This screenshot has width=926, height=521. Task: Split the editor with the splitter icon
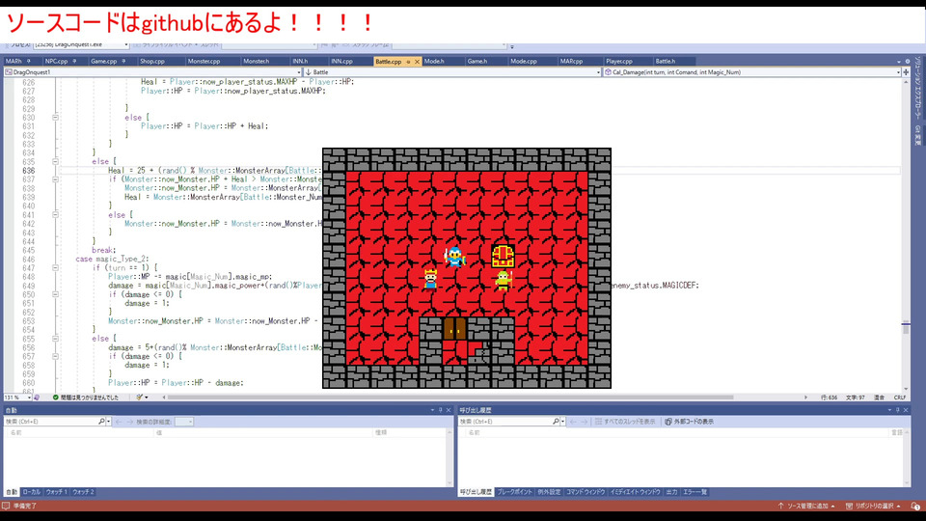pos(906,72)
